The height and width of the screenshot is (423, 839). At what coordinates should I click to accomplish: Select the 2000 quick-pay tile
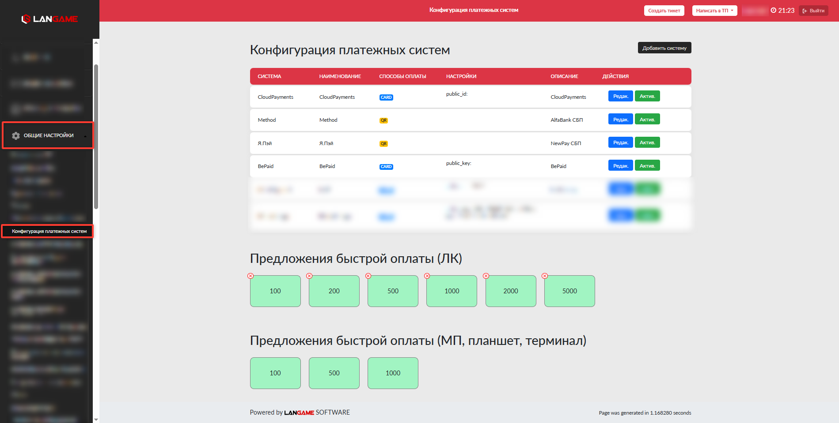point(511,291)
